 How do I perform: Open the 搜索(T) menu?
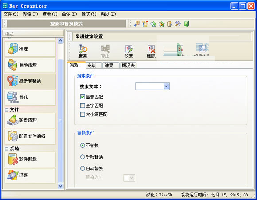tap(30, 14)
